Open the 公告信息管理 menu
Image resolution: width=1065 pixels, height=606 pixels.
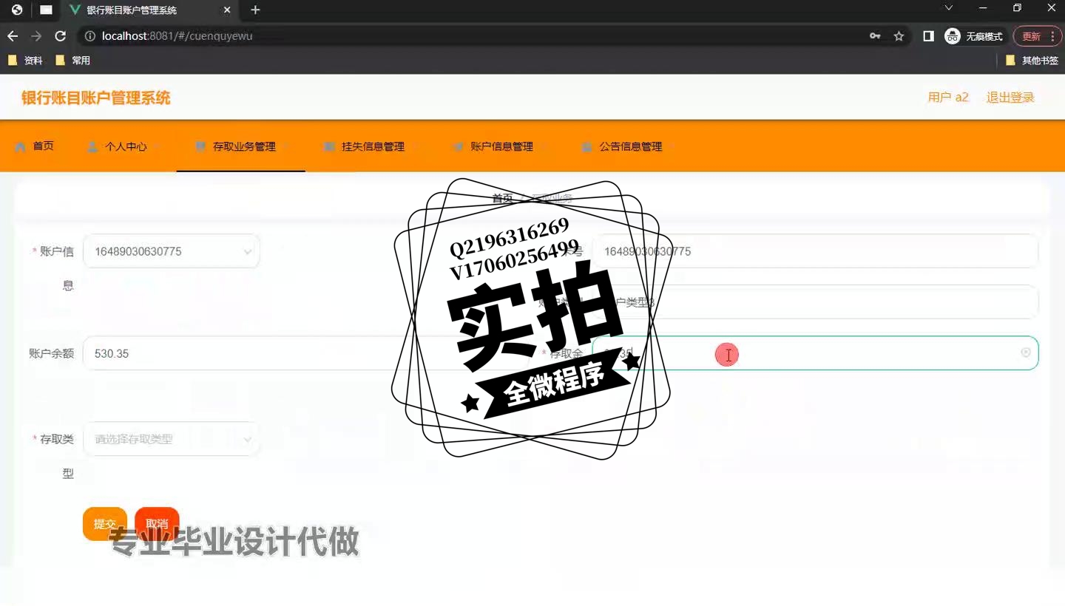point(626,146)
